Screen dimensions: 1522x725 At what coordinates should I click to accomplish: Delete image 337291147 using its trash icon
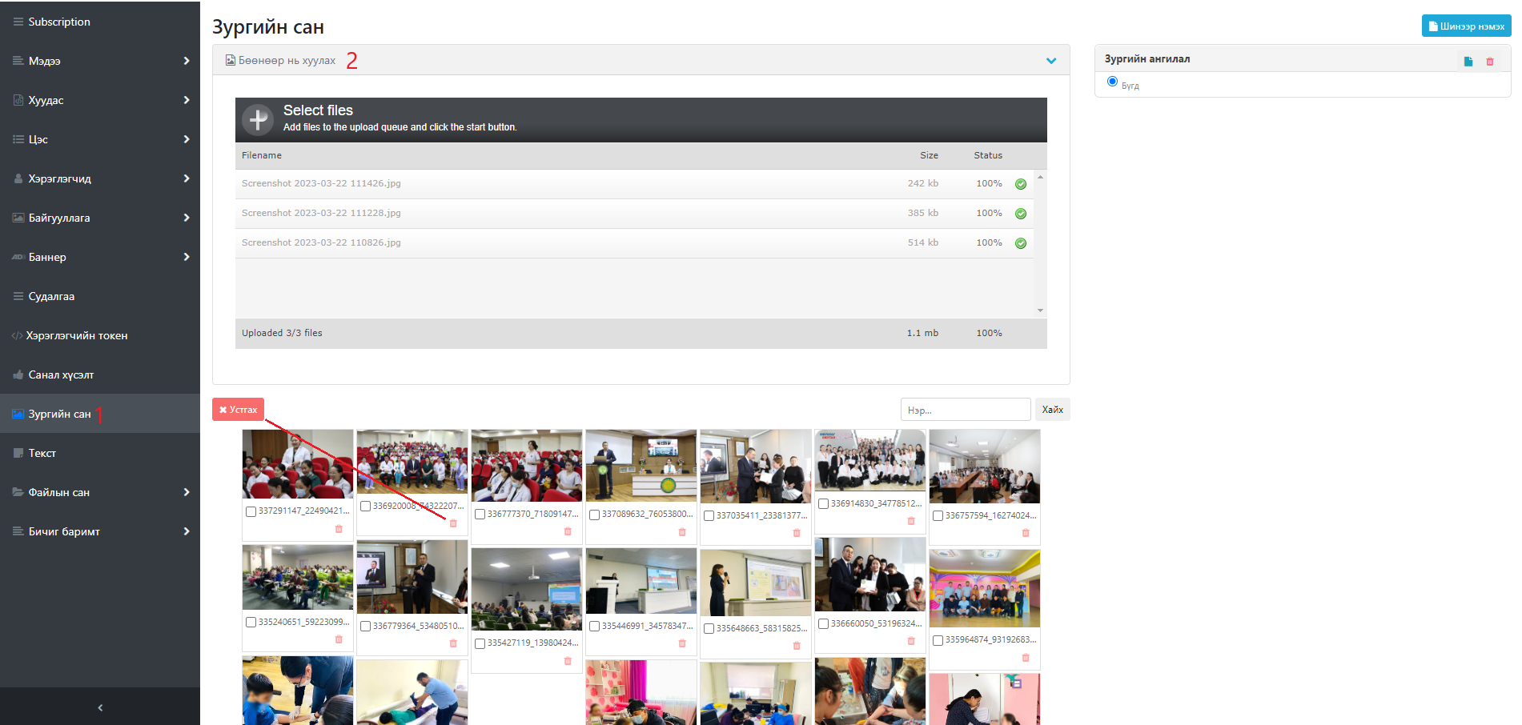[x=339, y=529]
